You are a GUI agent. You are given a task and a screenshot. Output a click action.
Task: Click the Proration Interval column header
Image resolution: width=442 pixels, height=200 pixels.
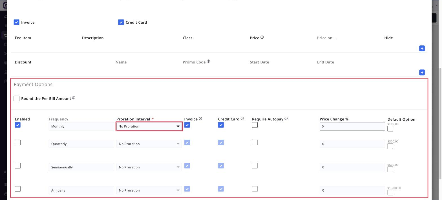[133, 119]
